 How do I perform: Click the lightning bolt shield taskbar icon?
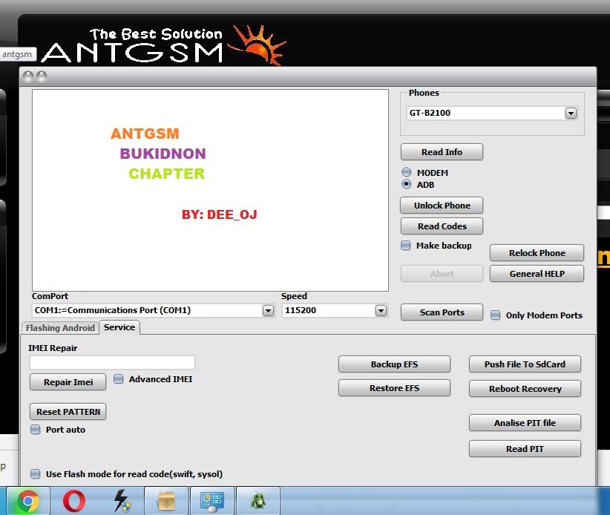point(120,502)
